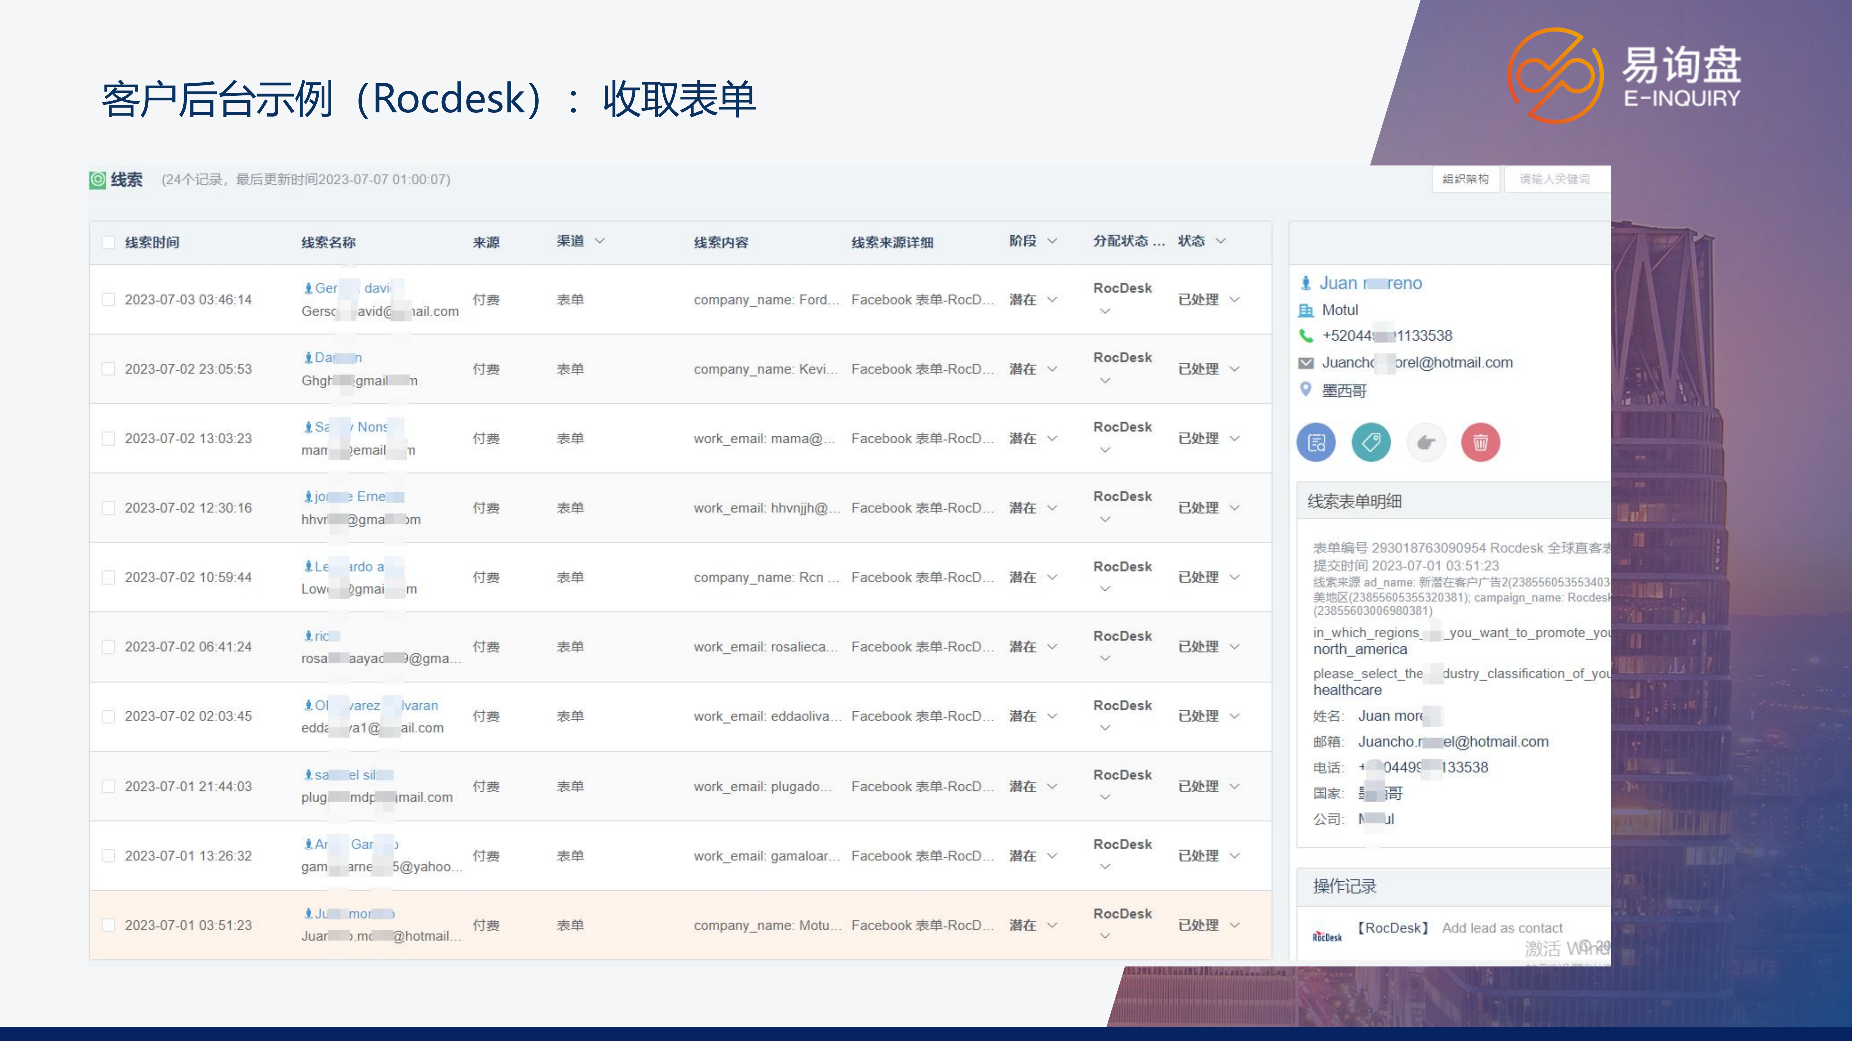1852x1041 pixels.
Task: Click person icon in 2023-07-01 13:26:32 row
Action: point(308,844)
